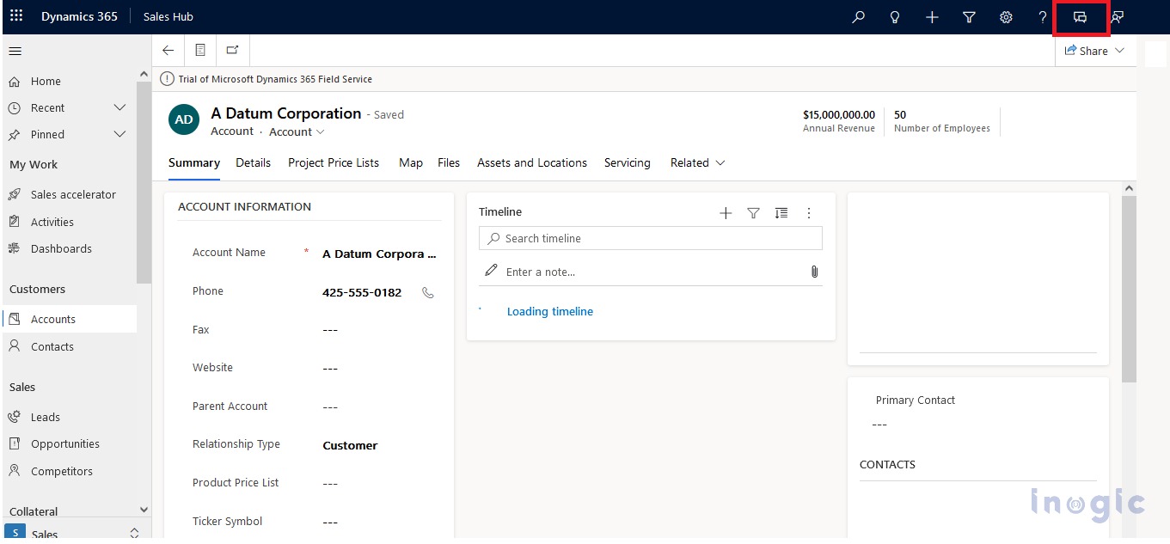Expand the Pinned section chevron
This screenshot has height=544, width=1170.
[x=119, y=134]
